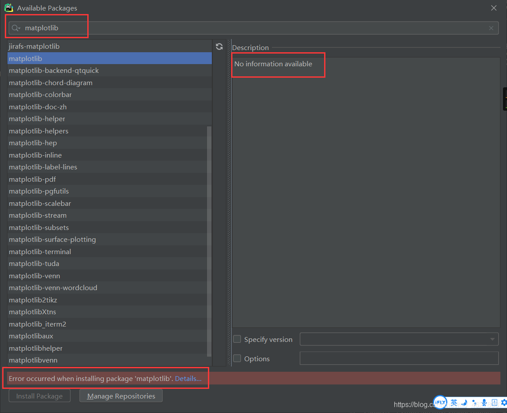Select matplotlib-backend-qtquick package
This screenshot has height=413, width=507.
click(110, 70)
